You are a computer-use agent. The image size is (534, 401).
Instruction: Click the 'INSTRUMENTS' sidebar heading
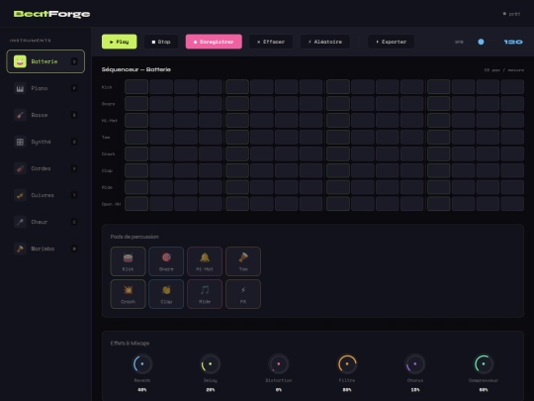(x=31, y=41)
